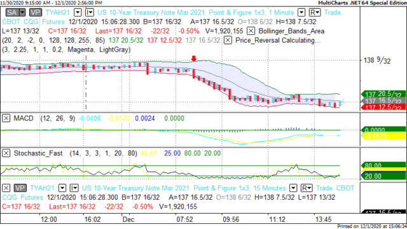This screenshot has height=229, width=407.
Task: Toggle the Price_Reversal study checkbox
Action: [x=228, y=41]
